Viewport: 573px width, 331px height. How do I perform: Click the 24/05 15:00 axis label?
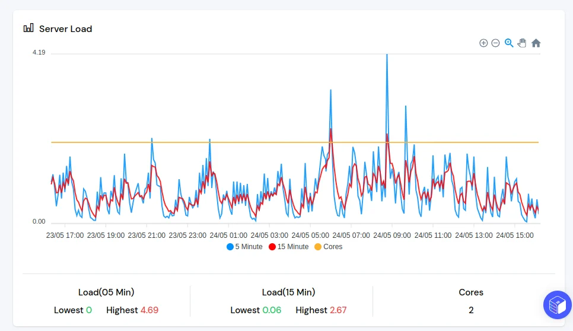click(515, 235)
